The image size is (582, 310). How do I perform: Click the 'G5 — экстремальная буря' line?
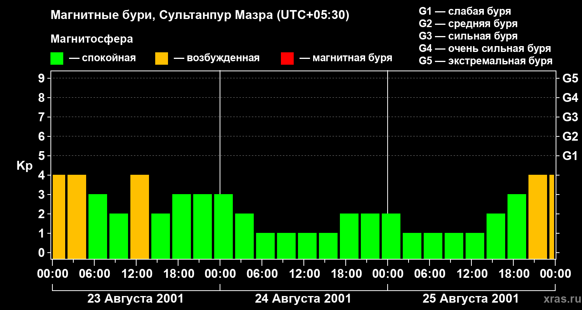486,61
